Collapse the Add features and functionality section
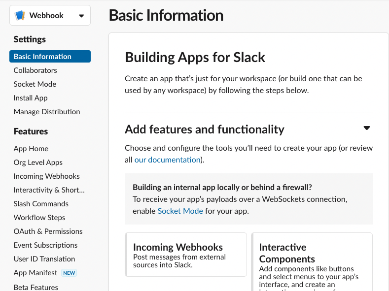The image size is (389, 291). (x=366, y=129)
